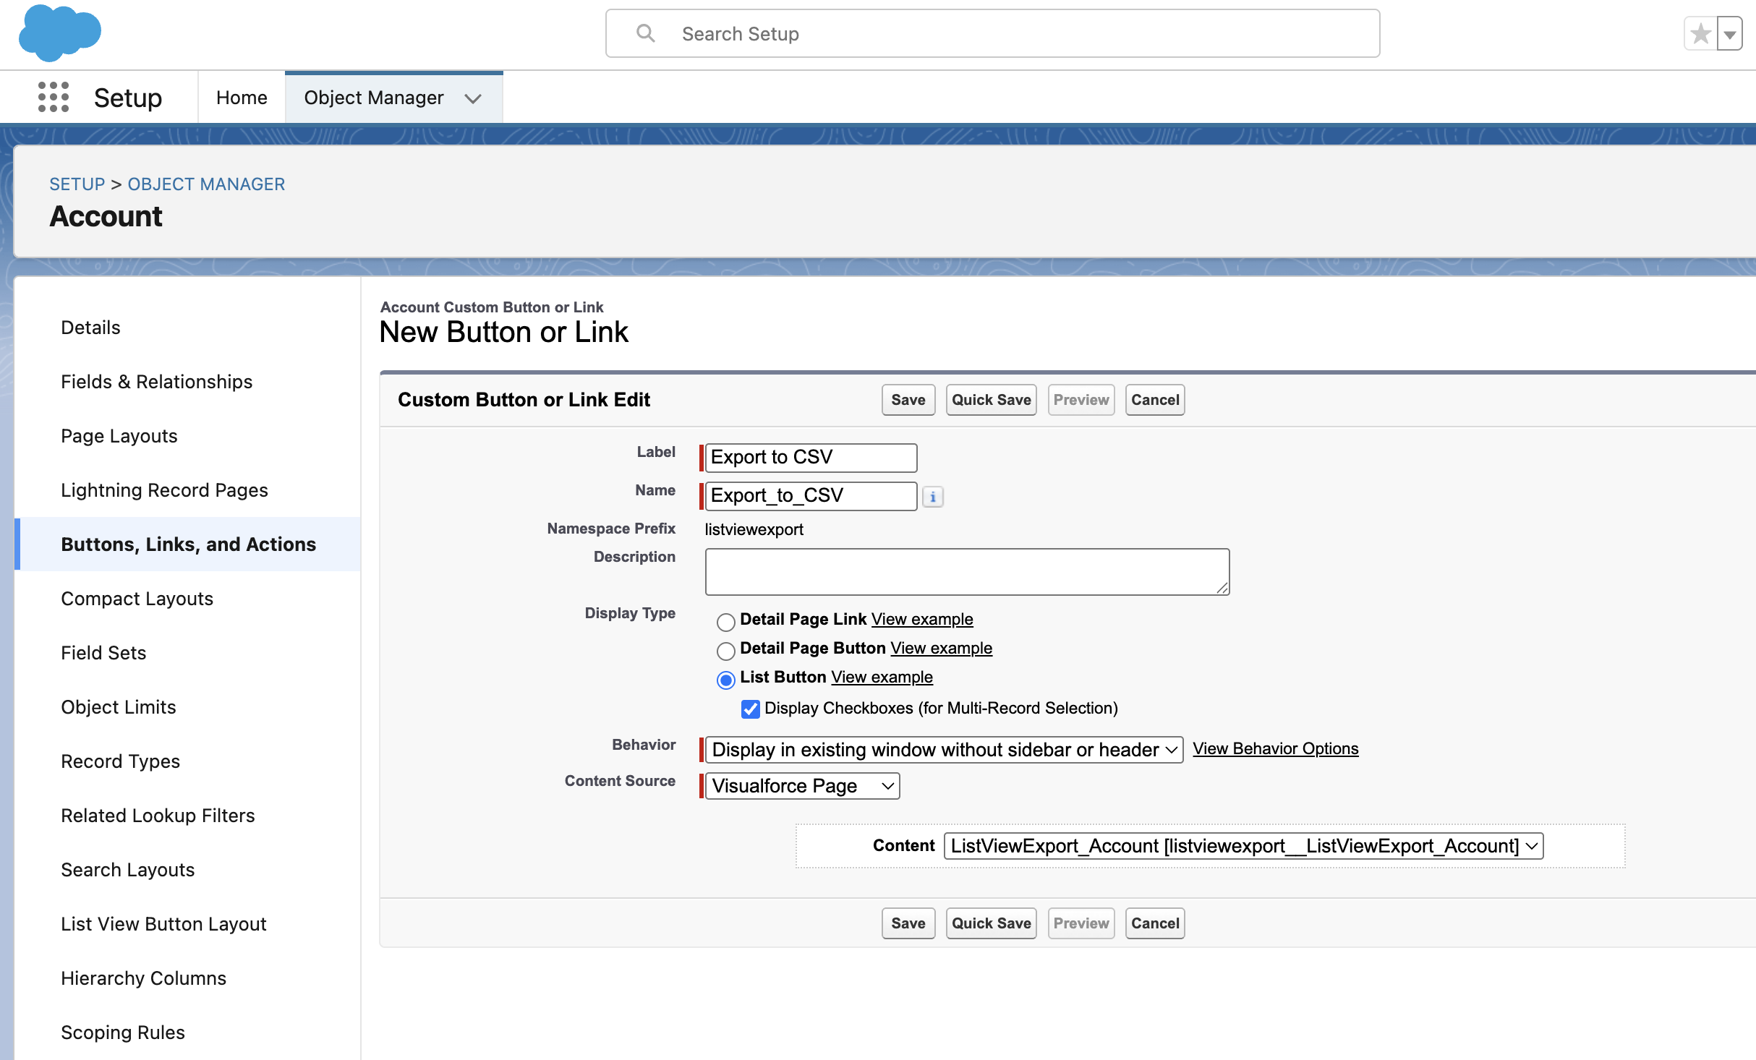This screenshot has width=1756, height=1060.
Task: Open the favorites list dropdown arrow
Action: click(x=1730, y=34)
